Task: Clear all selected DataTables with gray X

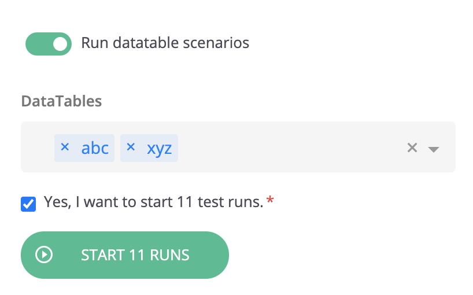Action: 412,148
